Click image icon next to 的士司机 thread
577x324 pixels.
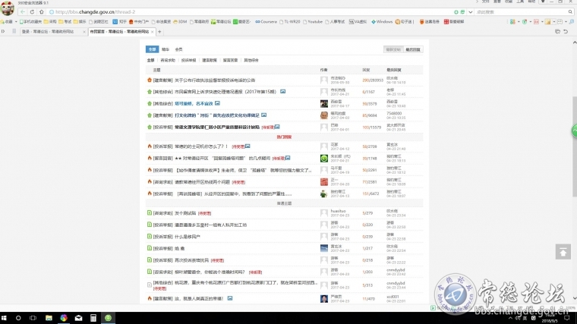(248, 146)
